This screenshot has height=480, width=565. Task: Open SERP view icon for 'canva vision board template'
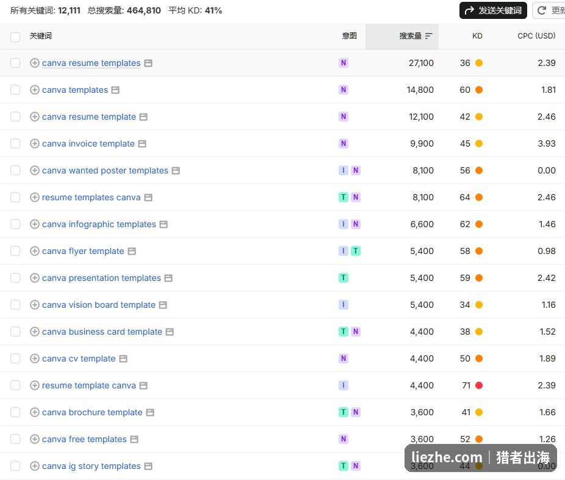tap(163, 305)
